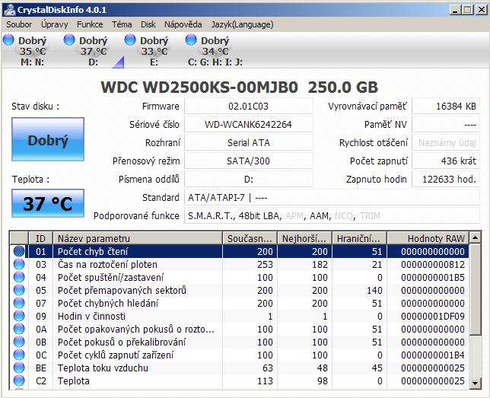Click status orb for Počet pokusů o překalibrování
Image resolution: width=490 pixels, height=398 pixels.
point(19,342)
